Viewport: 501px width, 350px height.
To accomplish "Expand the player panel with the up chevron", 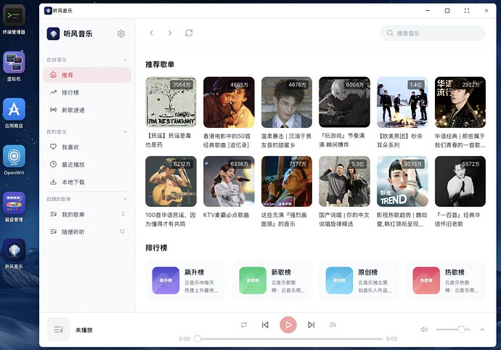I will pyautogui.click(x=481, y=329).
